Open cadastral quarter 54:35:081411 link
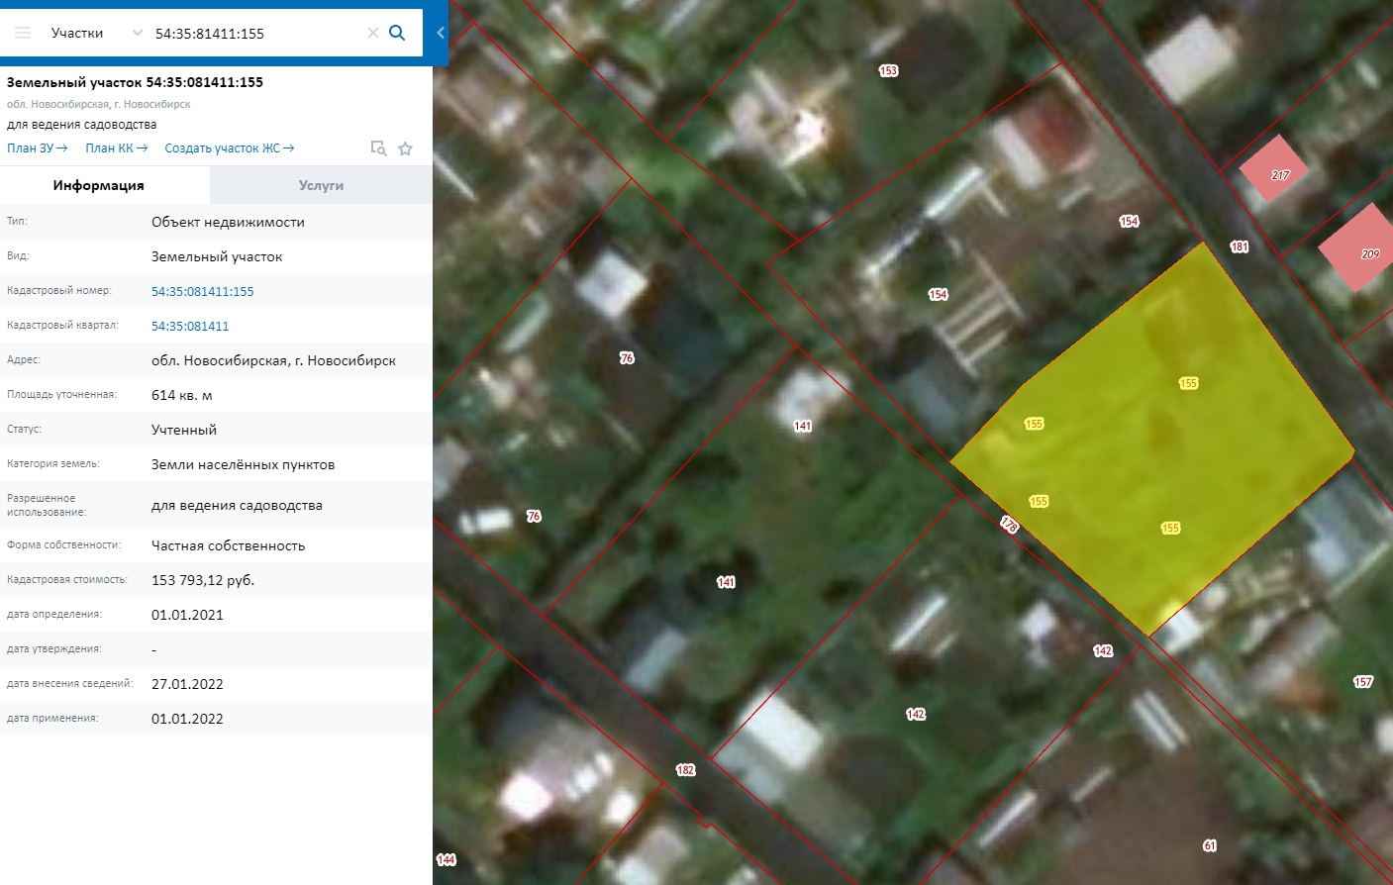1393x885 pixels. point(190,326)
